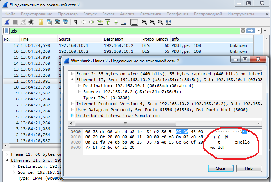The height and width of the screenshot is (182, 271).
Task: Click packet list vertical scrollbar up arrow
Action: [x=266, y=38]
